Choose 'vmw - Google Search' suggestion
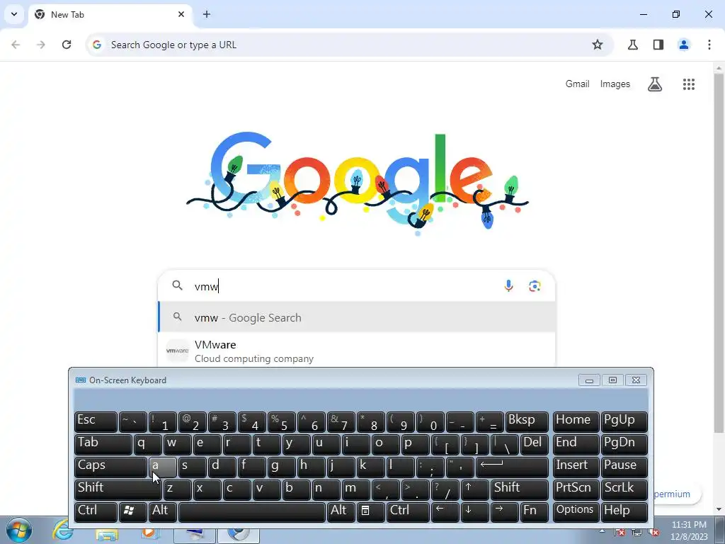 point(357,317)
